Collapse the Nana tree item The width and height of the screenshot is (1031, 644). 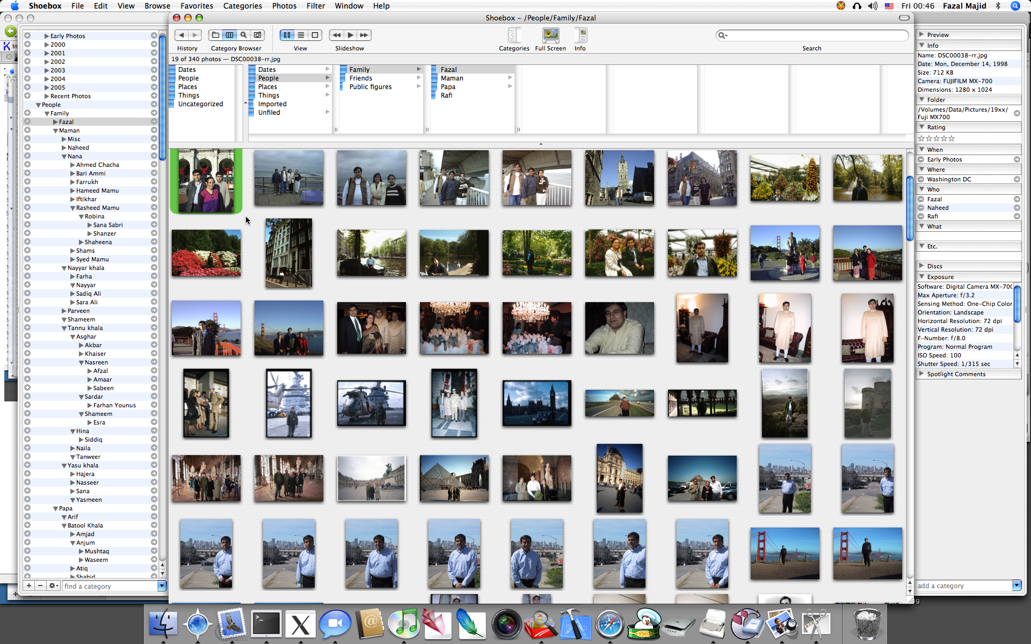click(64, 156)
